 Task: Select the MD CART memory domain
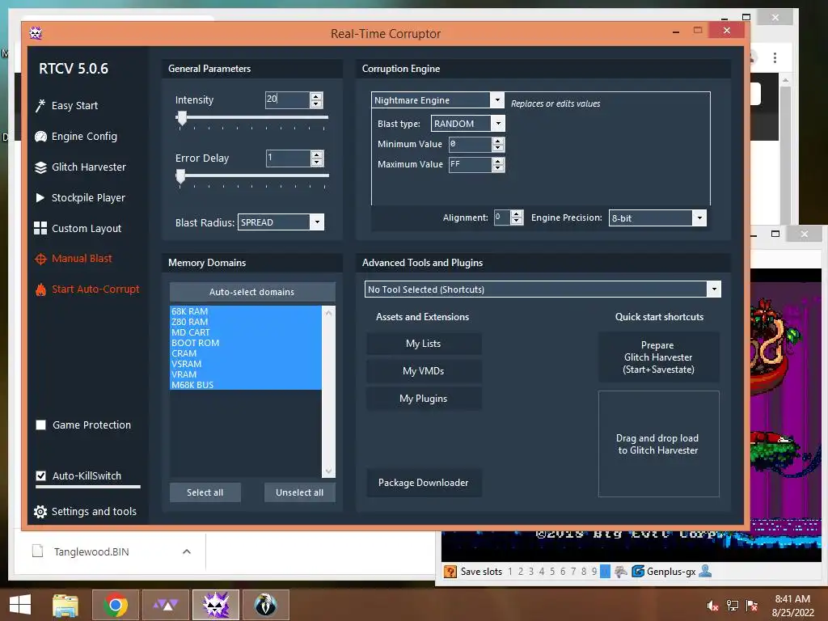click(246, 332)
